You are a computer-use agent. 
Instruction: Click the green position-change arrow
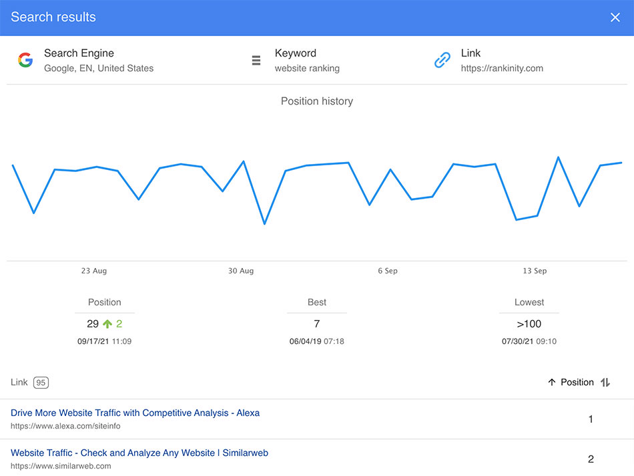click(x=107, y=323)
